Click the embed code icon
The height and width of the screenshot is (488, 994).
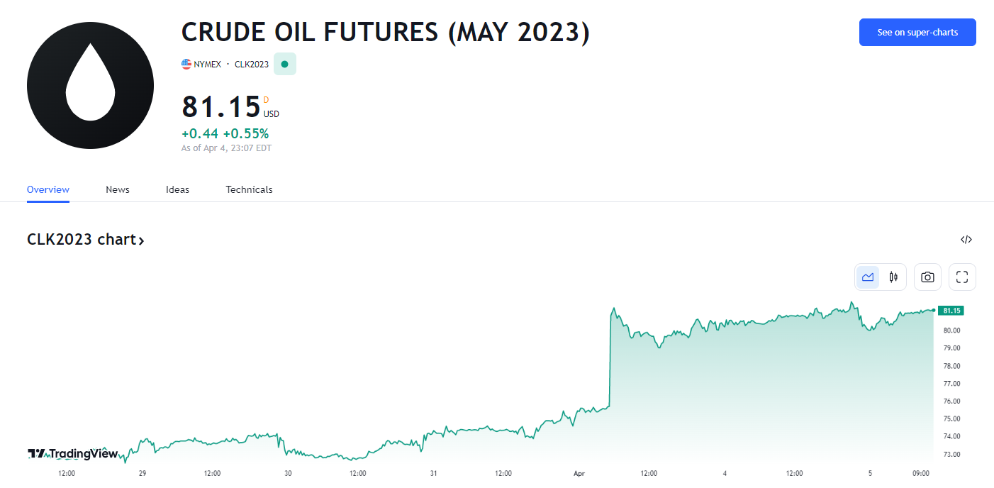(x=966, y=240)
